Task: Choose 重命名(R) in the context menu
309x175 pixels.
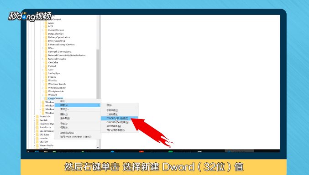Action: click(x=78, y=118)
